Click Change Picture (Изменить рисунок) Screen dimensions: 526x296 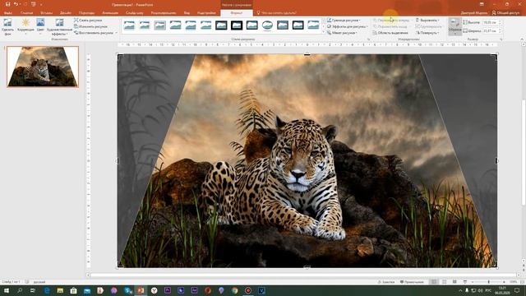[90, 26]
